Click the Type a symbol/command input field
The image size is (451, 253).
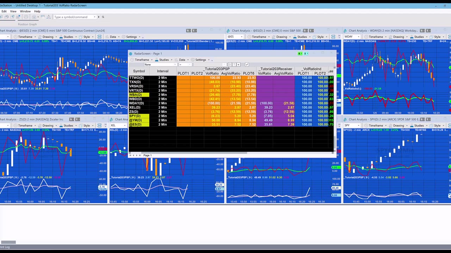point(73,17)
